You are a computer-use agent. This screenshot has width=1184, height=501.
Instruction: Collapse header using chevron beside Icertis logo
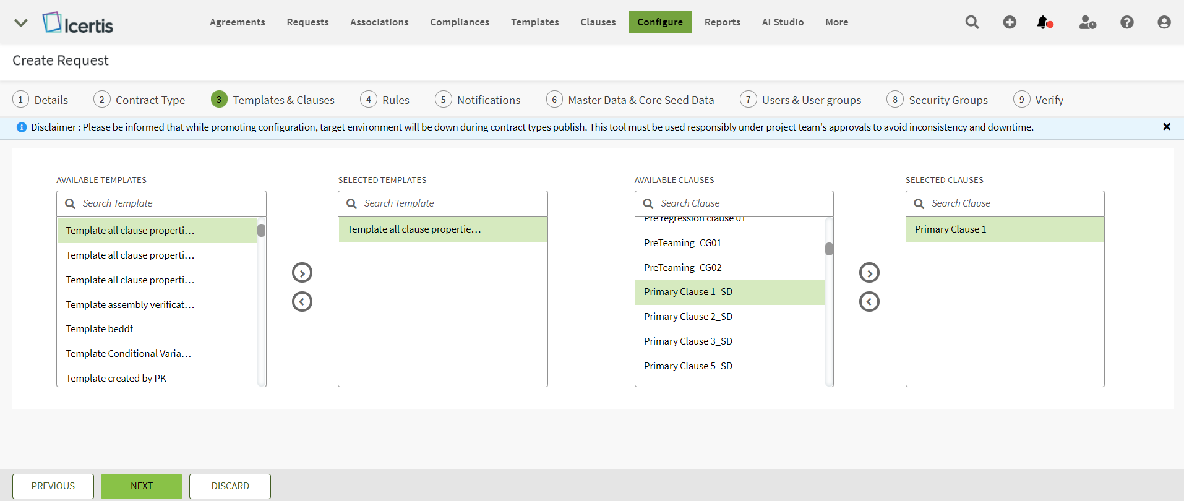pos(21,23)
